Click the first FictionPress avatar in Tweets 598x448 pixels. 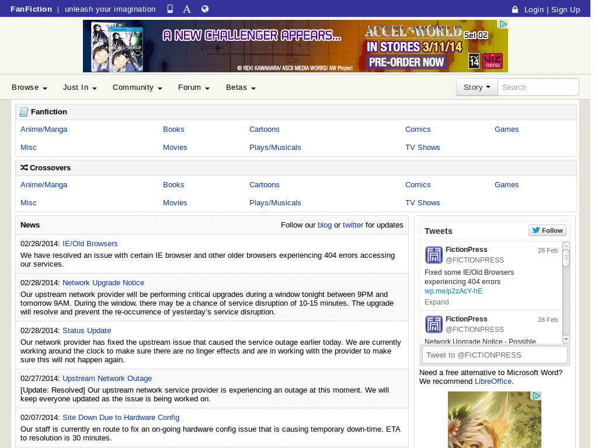pos(434,255)
